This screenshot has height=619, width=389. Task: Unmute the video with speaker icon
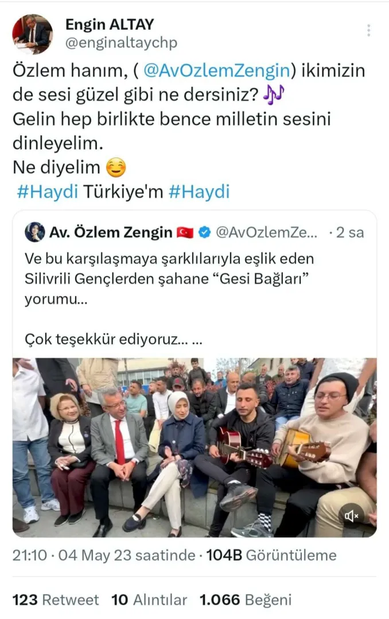[351, 516]
